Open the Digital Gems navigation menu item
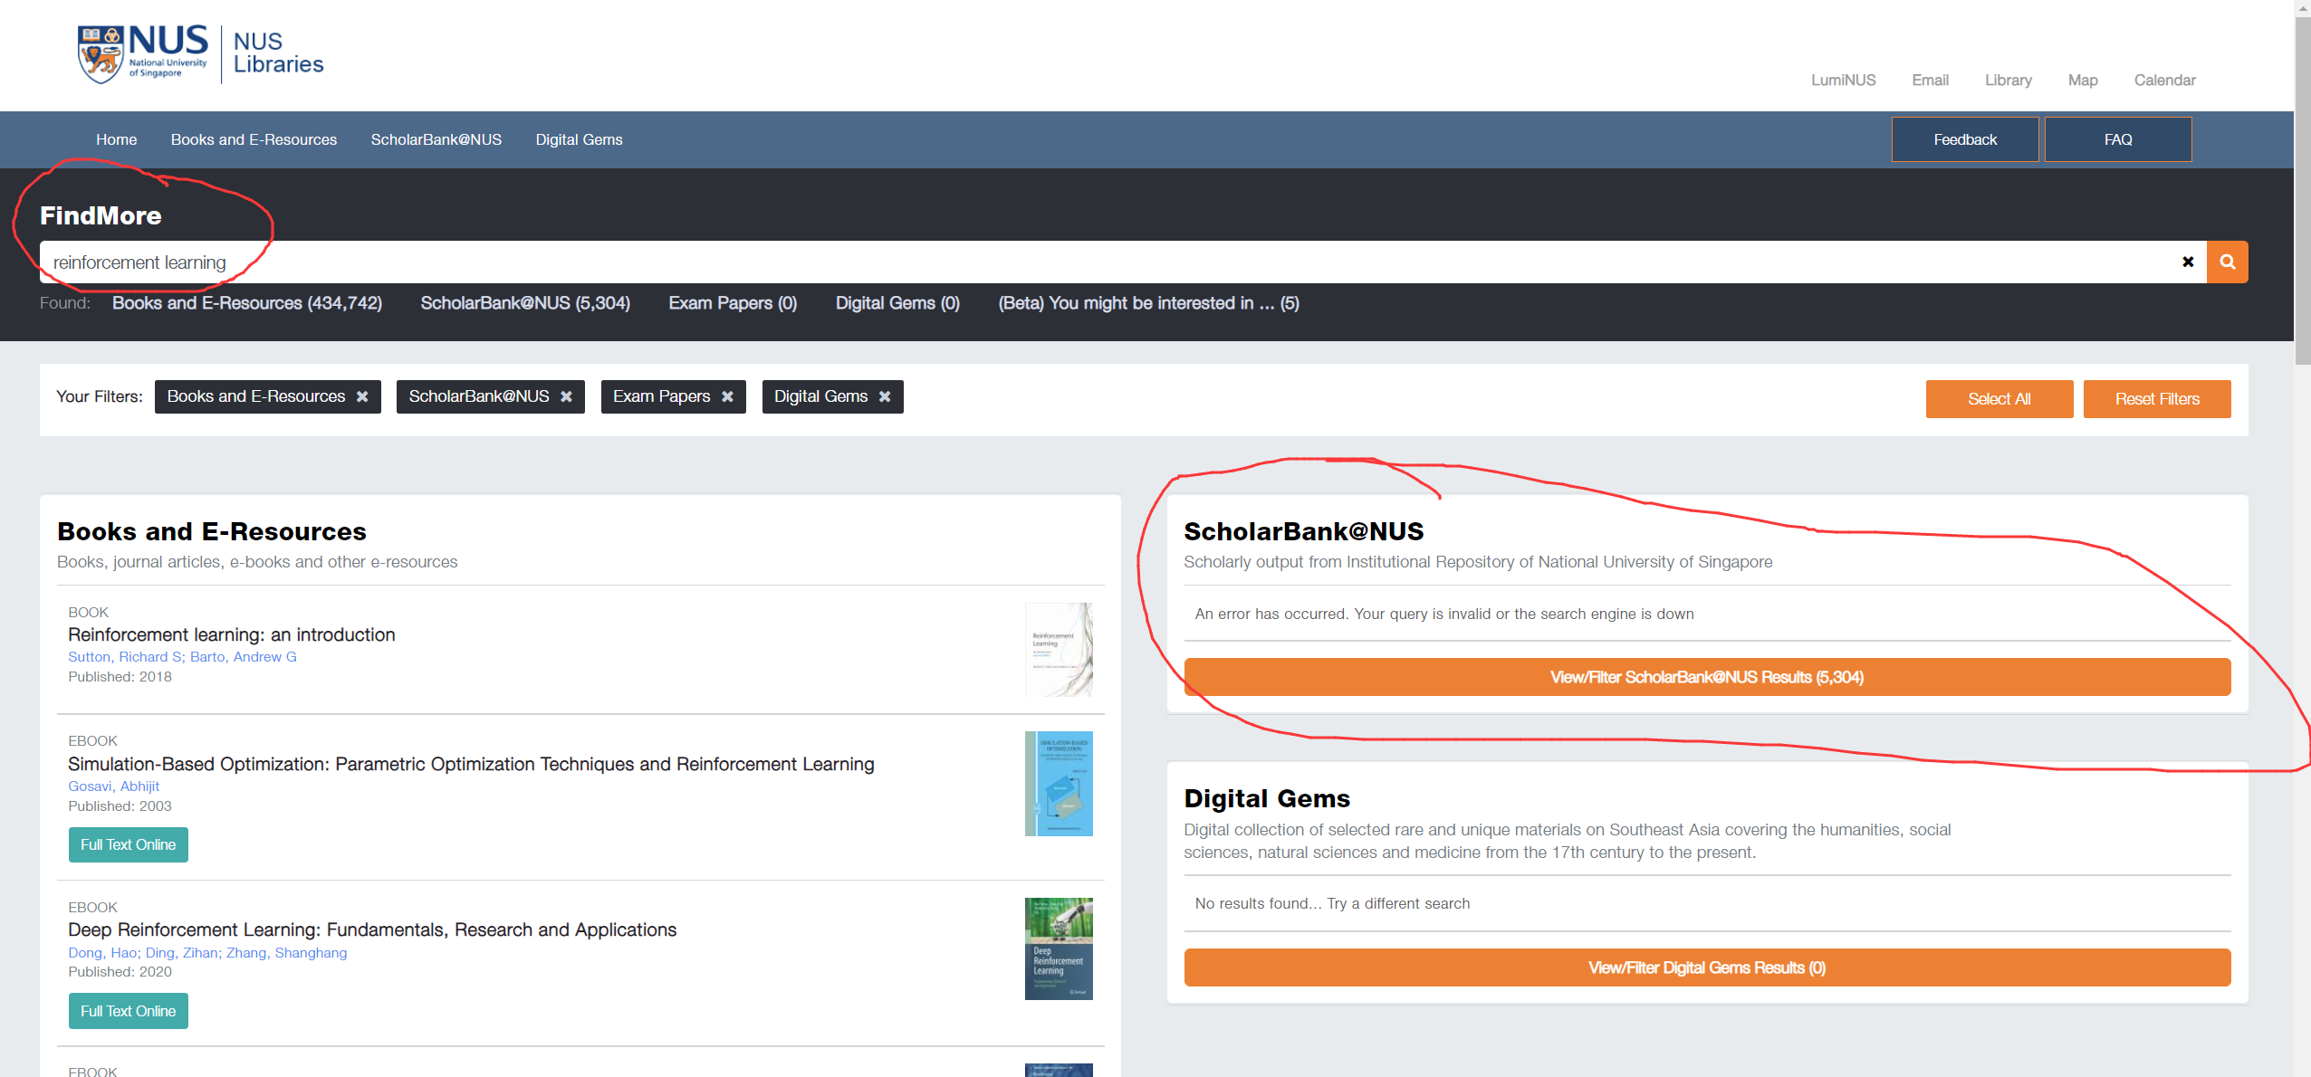This screenshot has width=2311, height=1077. click(579, 139)
